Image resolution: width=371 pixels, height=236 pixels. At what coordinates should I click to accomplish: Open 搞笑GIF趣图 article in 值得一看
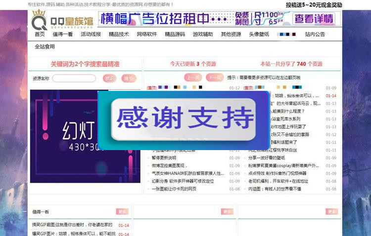[72, 225]
